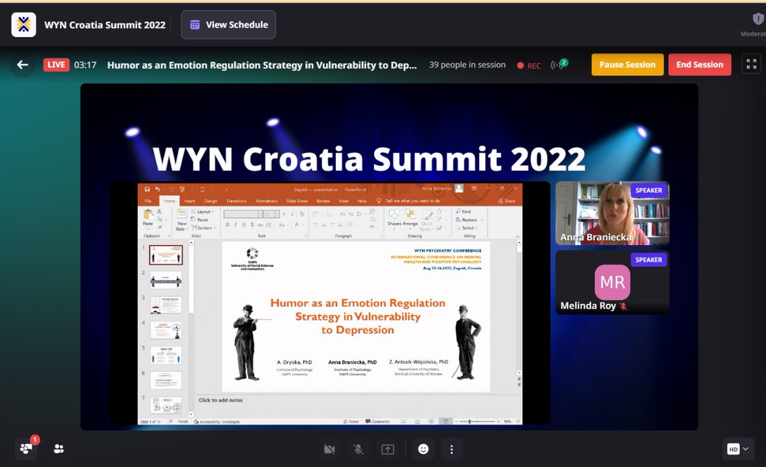Switch to the Insert ribbon tab

click(x=190, y=201)
